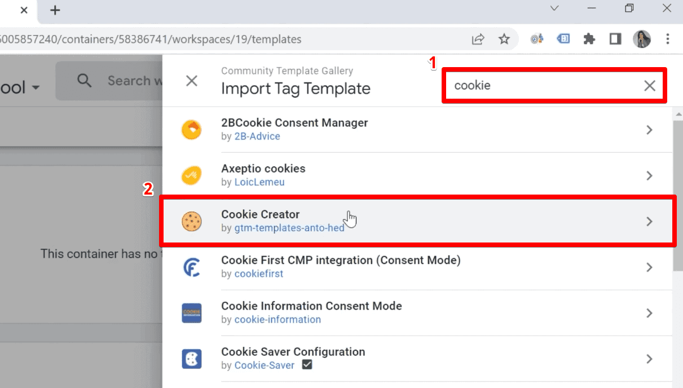The height and width of the screenshot is (388, 683).
Task: Open the Chrome three-dot menu
Action: coord(668,38)
